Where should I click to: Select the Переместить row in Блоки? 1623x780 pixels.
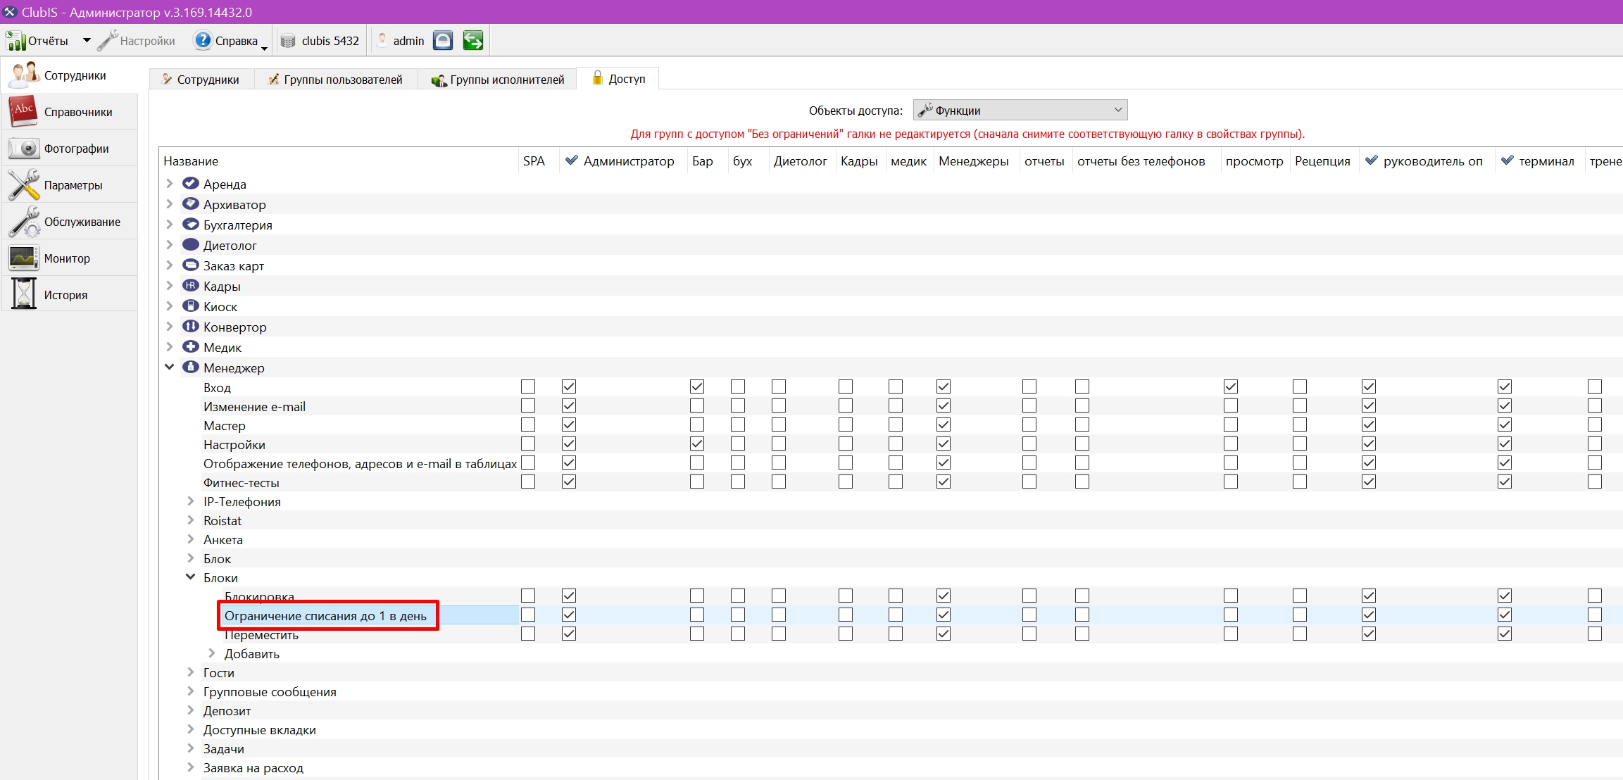[261, 635]
